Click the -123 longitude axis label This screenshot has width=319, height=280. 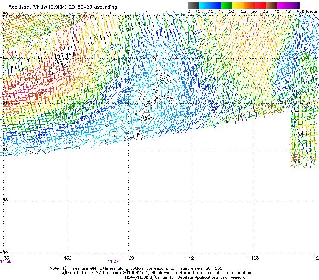253,258
